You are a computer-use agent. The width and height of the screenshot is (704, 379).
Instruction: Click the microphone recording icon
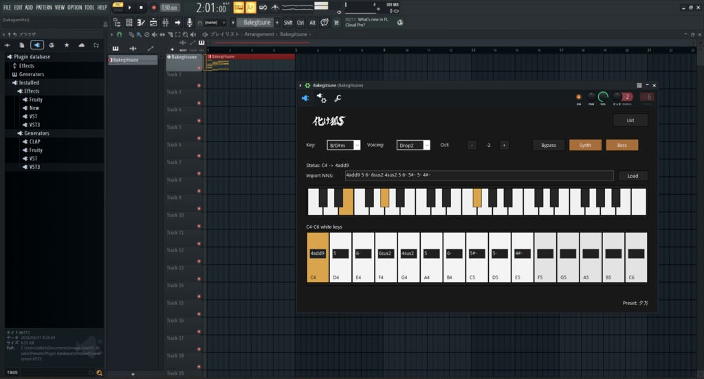pyautogui.click(x=190, y=23)
